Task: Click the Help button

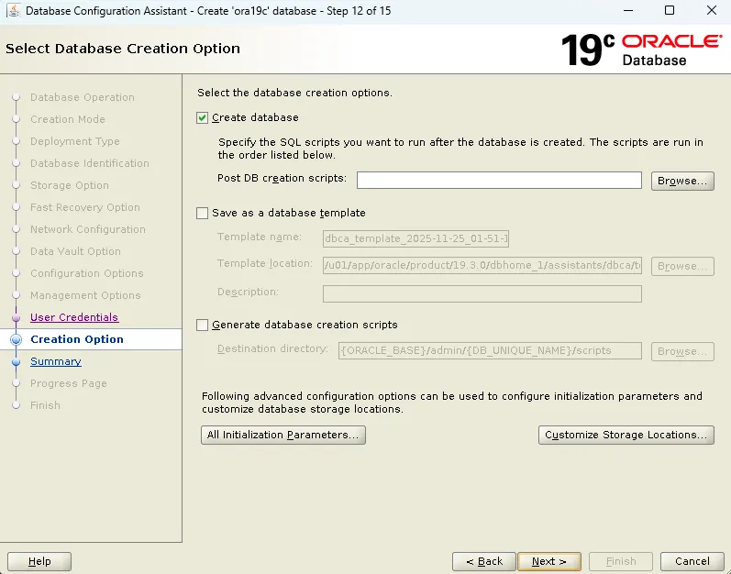Action: [x=39, y=561]
